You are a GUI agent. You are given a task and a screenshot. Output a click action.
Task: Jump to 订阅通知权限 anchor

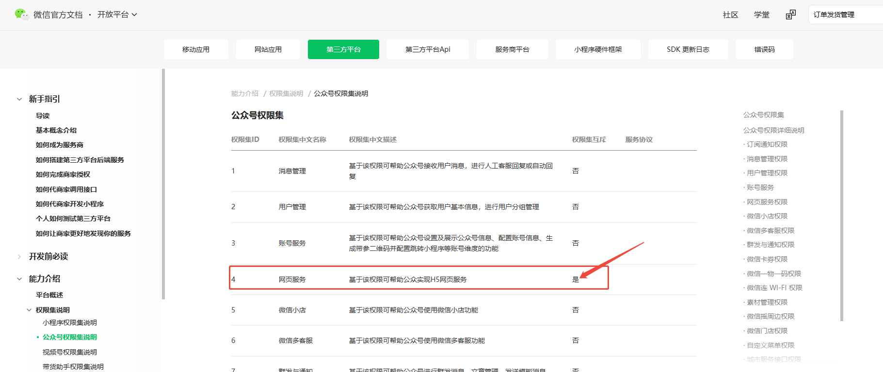(767, 144)
